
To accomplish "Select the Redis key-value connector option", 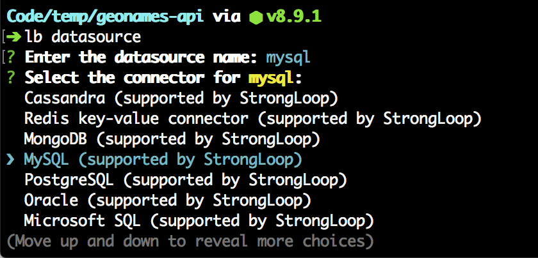I will click(253, 119).
